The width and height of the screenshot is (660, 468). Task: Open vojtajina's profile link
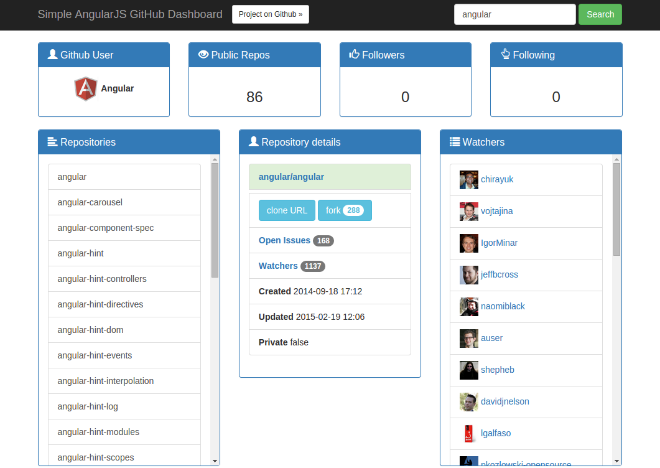[496, 211]
